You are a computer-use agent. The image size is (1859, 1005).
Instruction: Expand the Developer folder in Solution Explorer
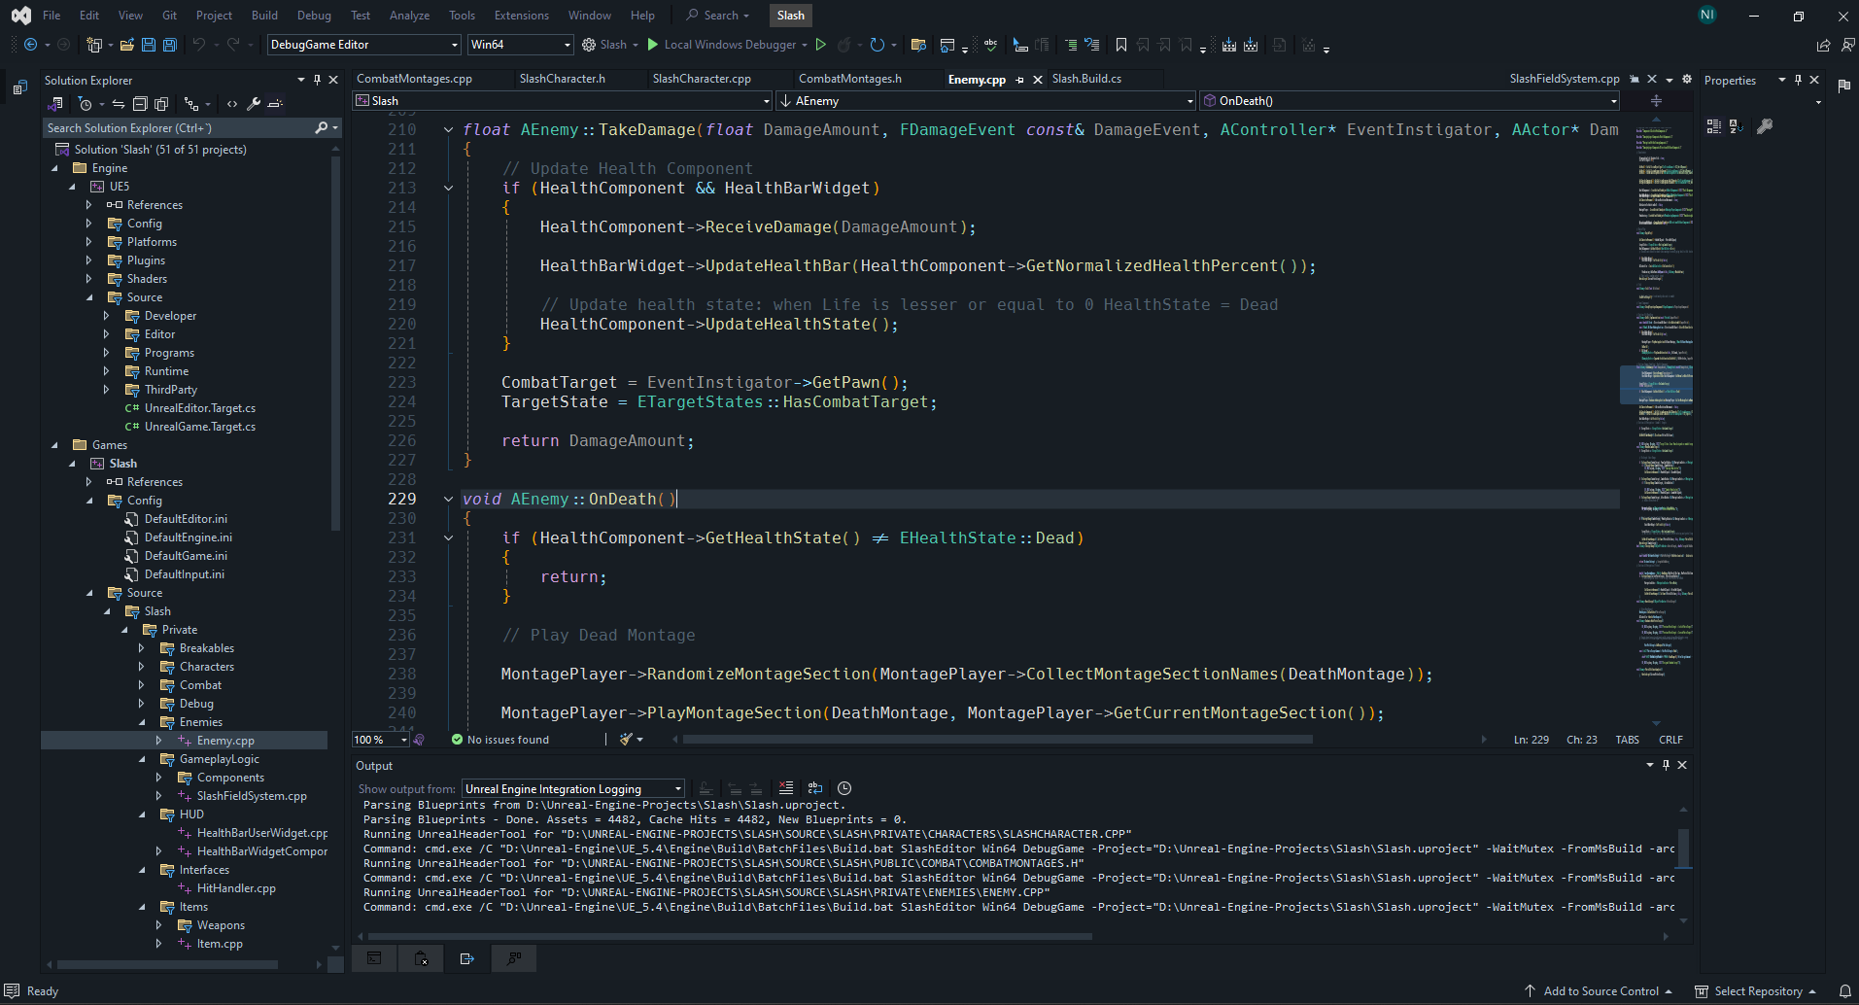107,316
